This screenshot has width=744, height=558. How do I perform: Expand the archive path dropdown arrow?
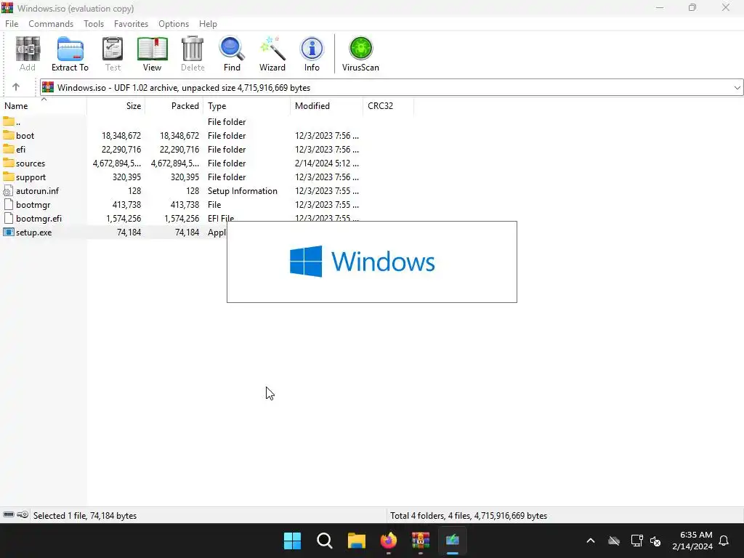(x=737, y=87)
